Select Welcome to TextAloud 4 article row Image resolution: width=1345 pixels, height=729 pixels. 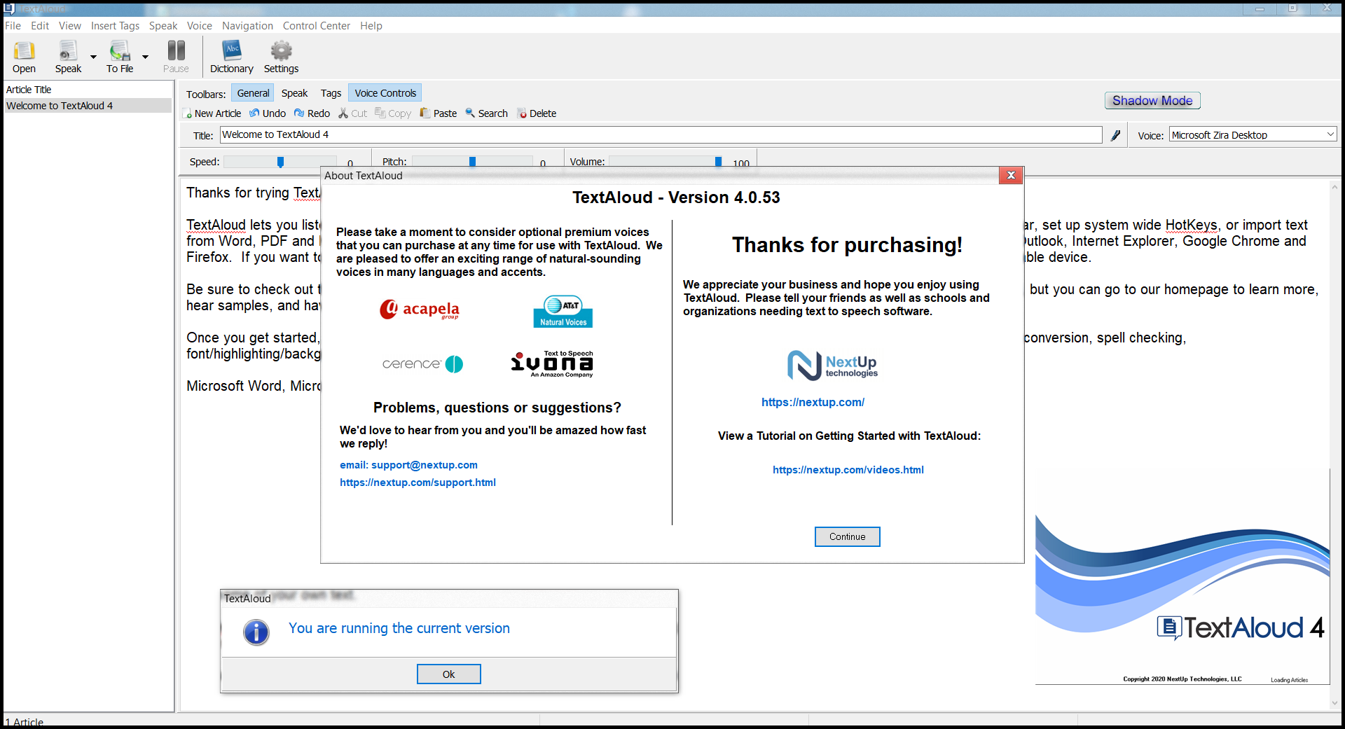pyautogui.click(x=88, y=106)
